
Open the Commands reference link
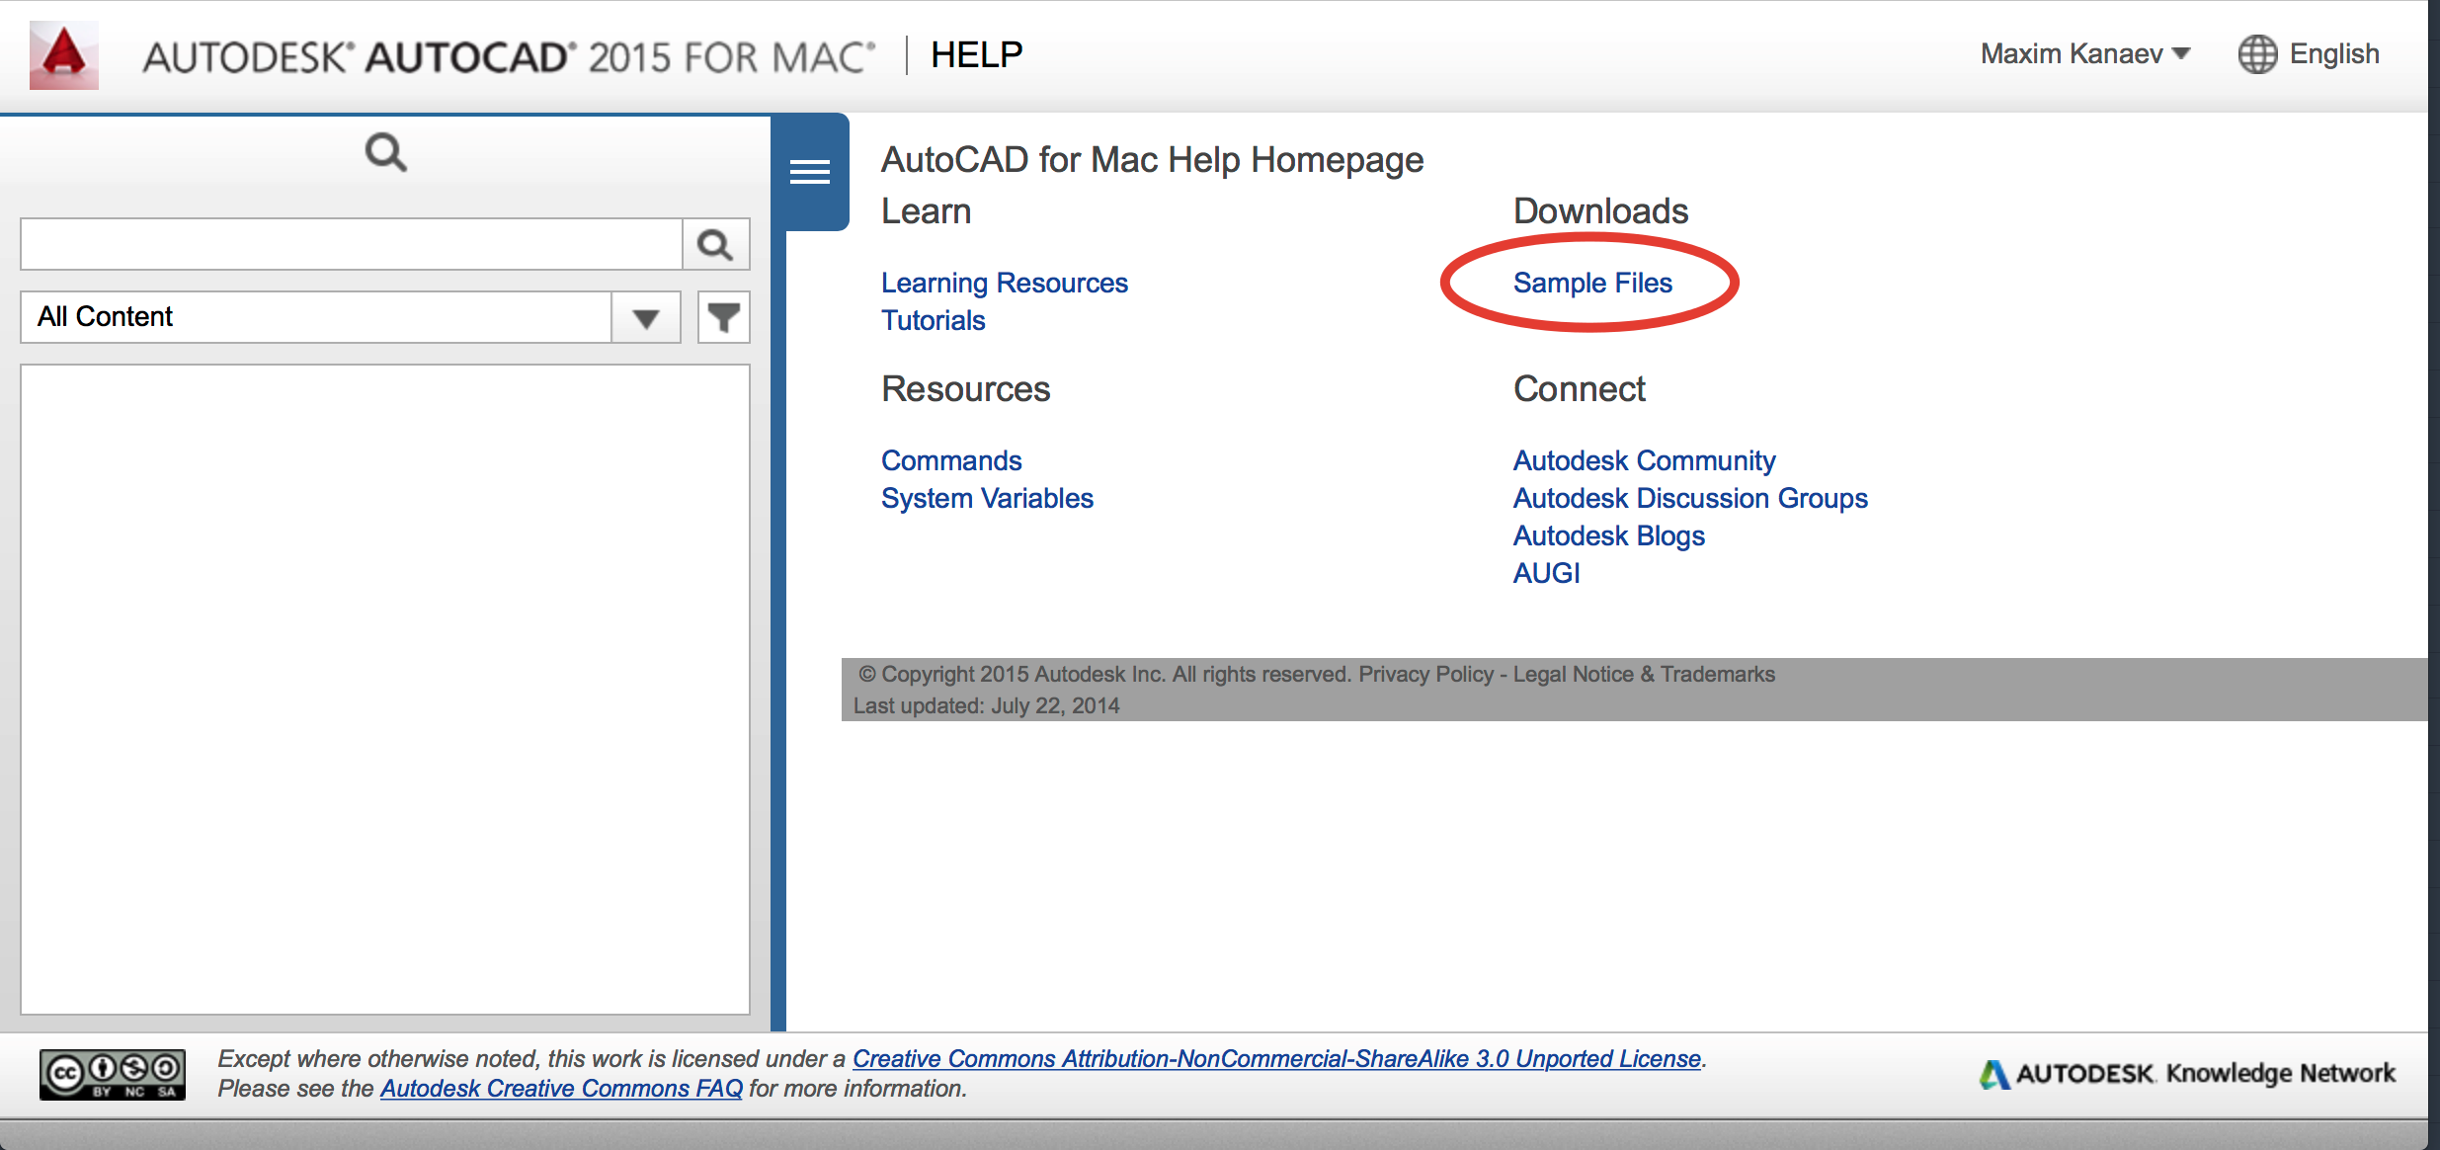pos(950,461)
